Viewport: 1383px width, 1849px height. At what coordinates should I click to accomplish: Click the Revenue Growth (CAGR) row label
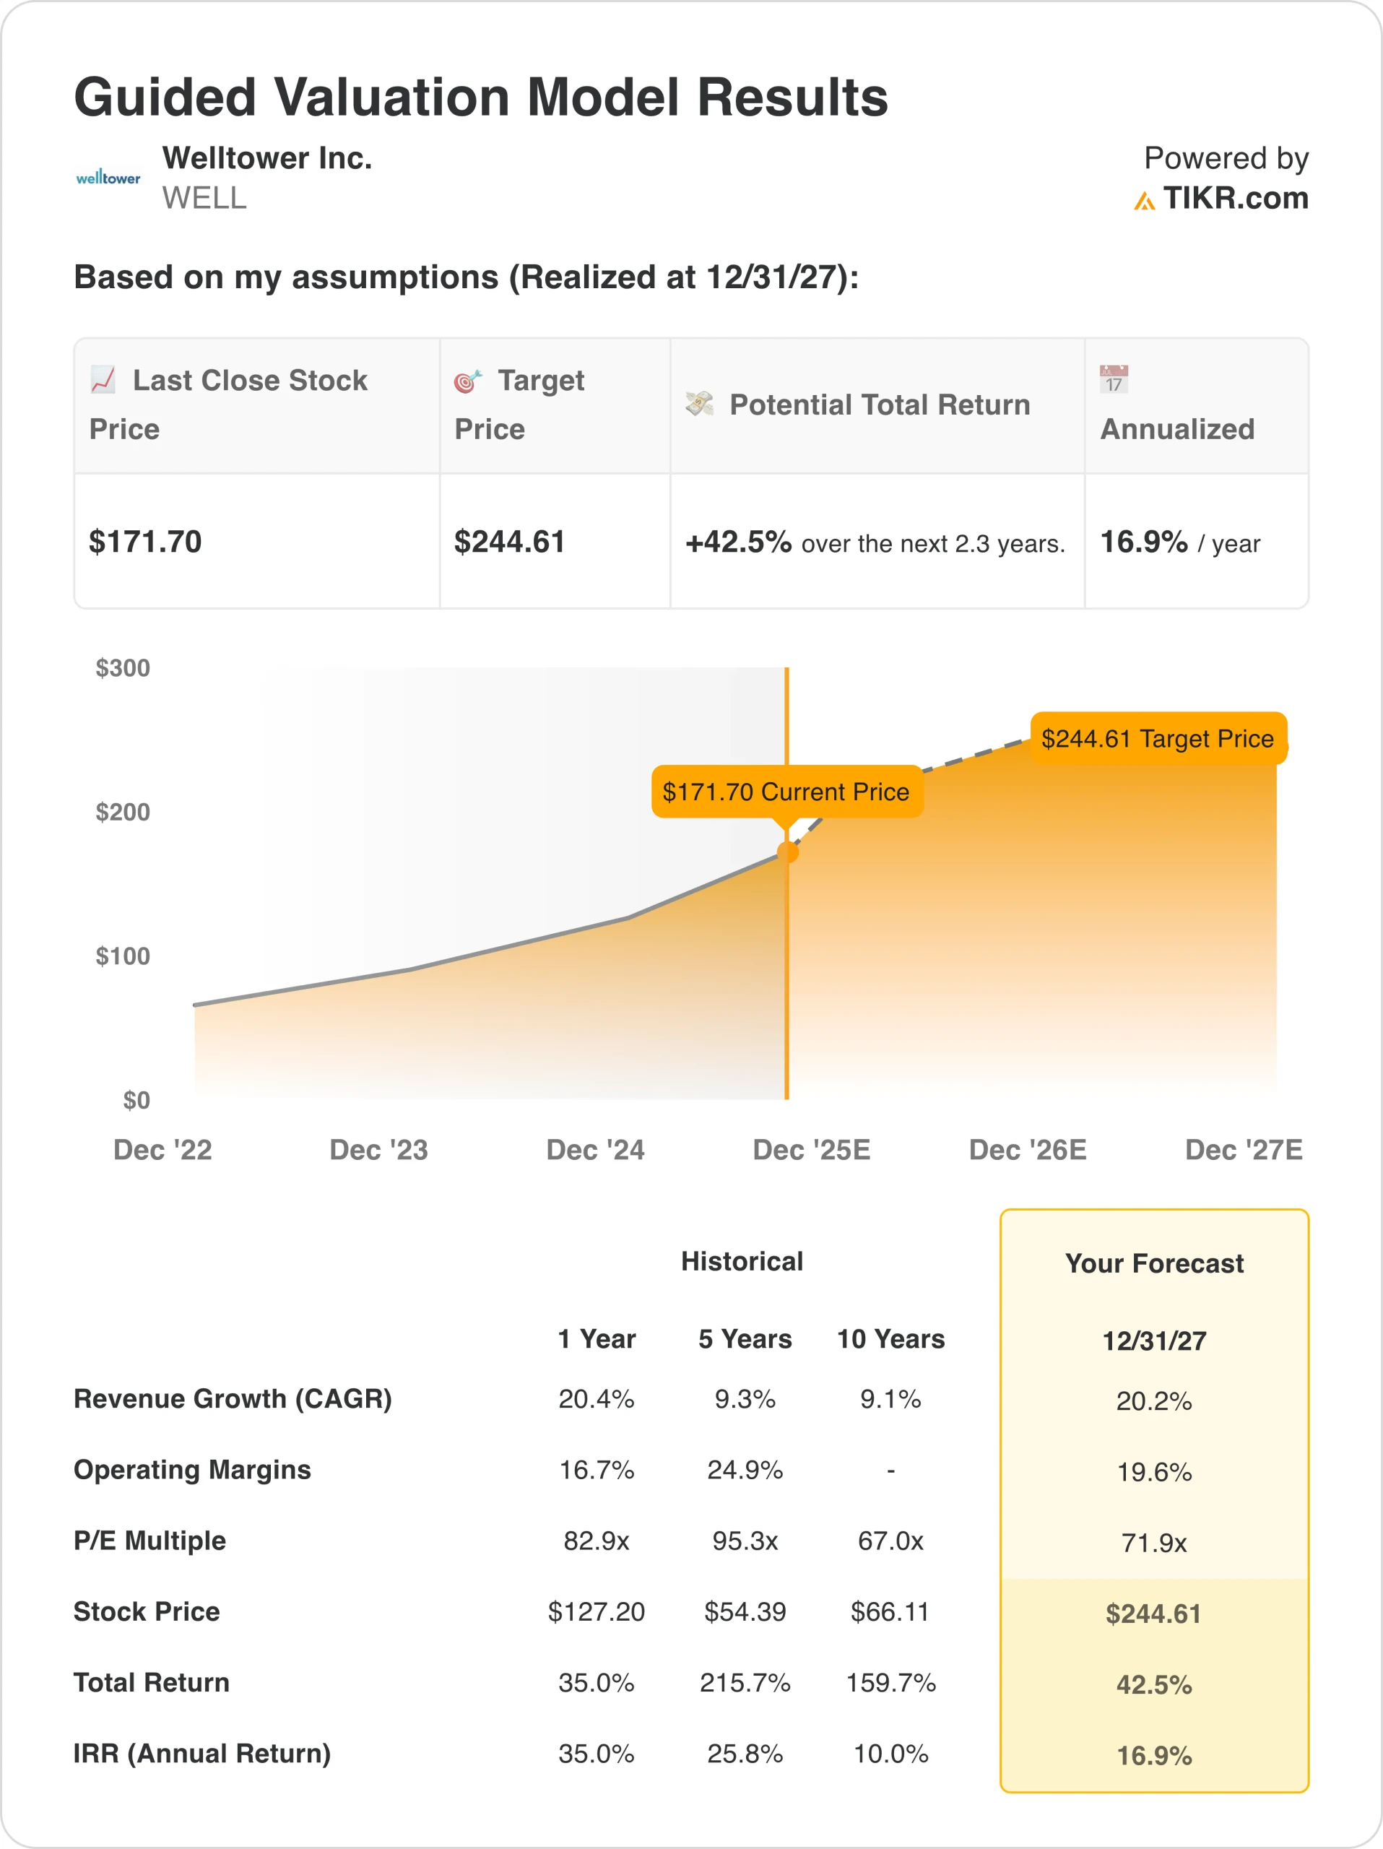233,1398
